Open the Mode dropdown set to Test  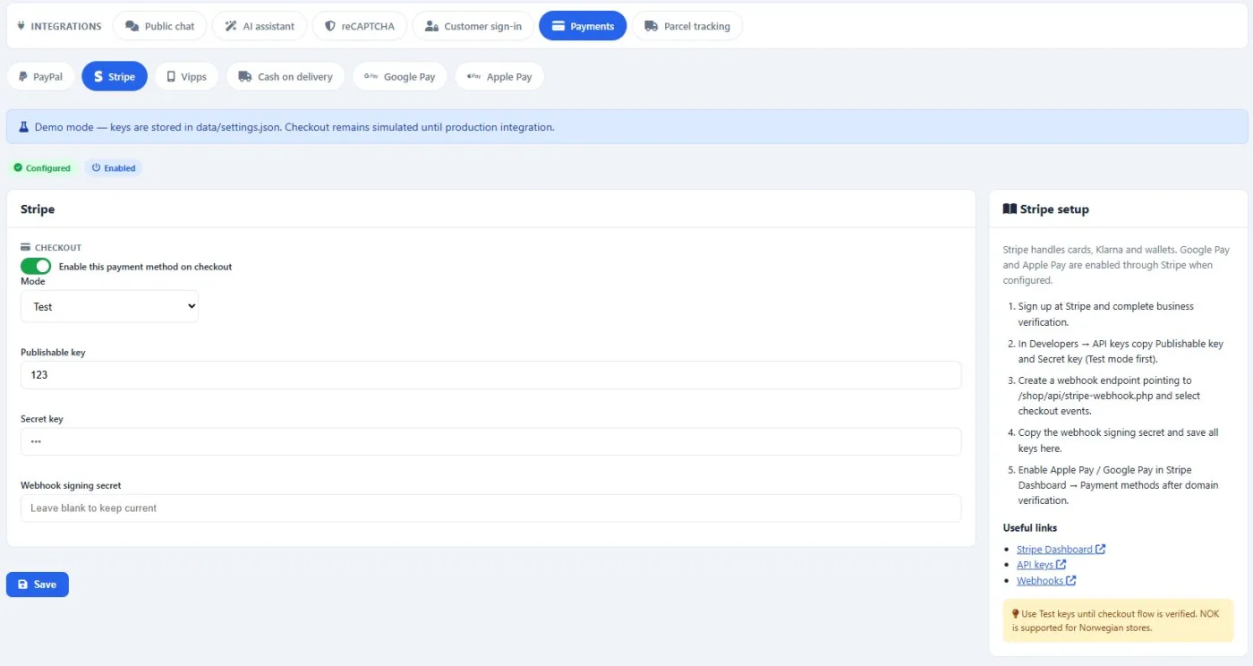click(x=109, y=306)
